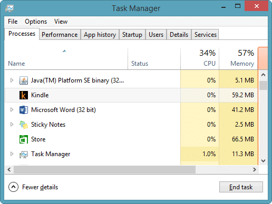Click the 11.3 MB memory value
Image resolution: width=272 pixels, height=204 pixels.
click(243, 154)
